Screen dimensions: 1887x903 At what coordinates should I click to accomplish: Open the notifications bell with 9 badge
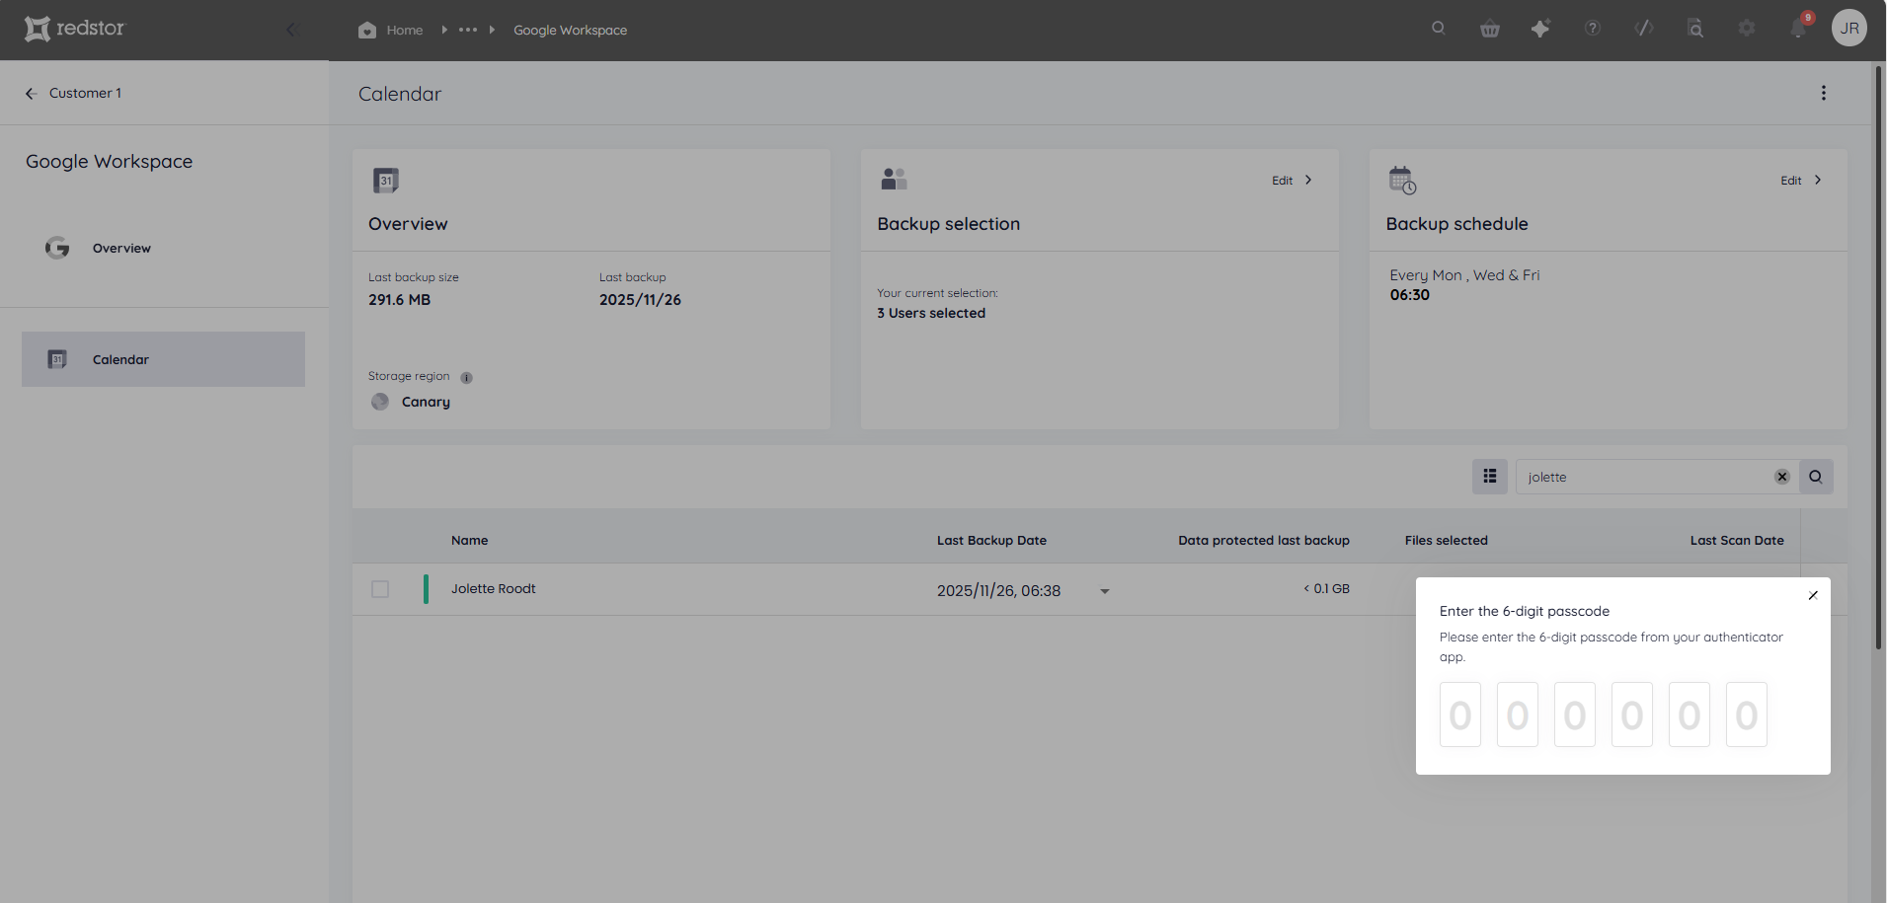tap(1800, 27)
